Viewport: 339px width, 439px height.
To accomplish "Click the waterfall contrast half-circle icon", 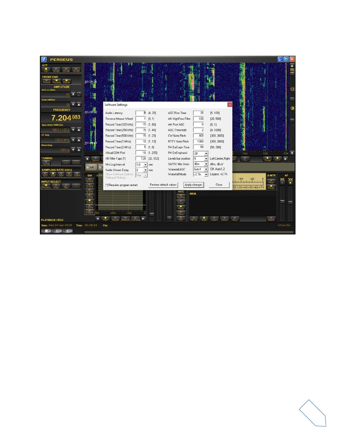I will click(292, 108).
